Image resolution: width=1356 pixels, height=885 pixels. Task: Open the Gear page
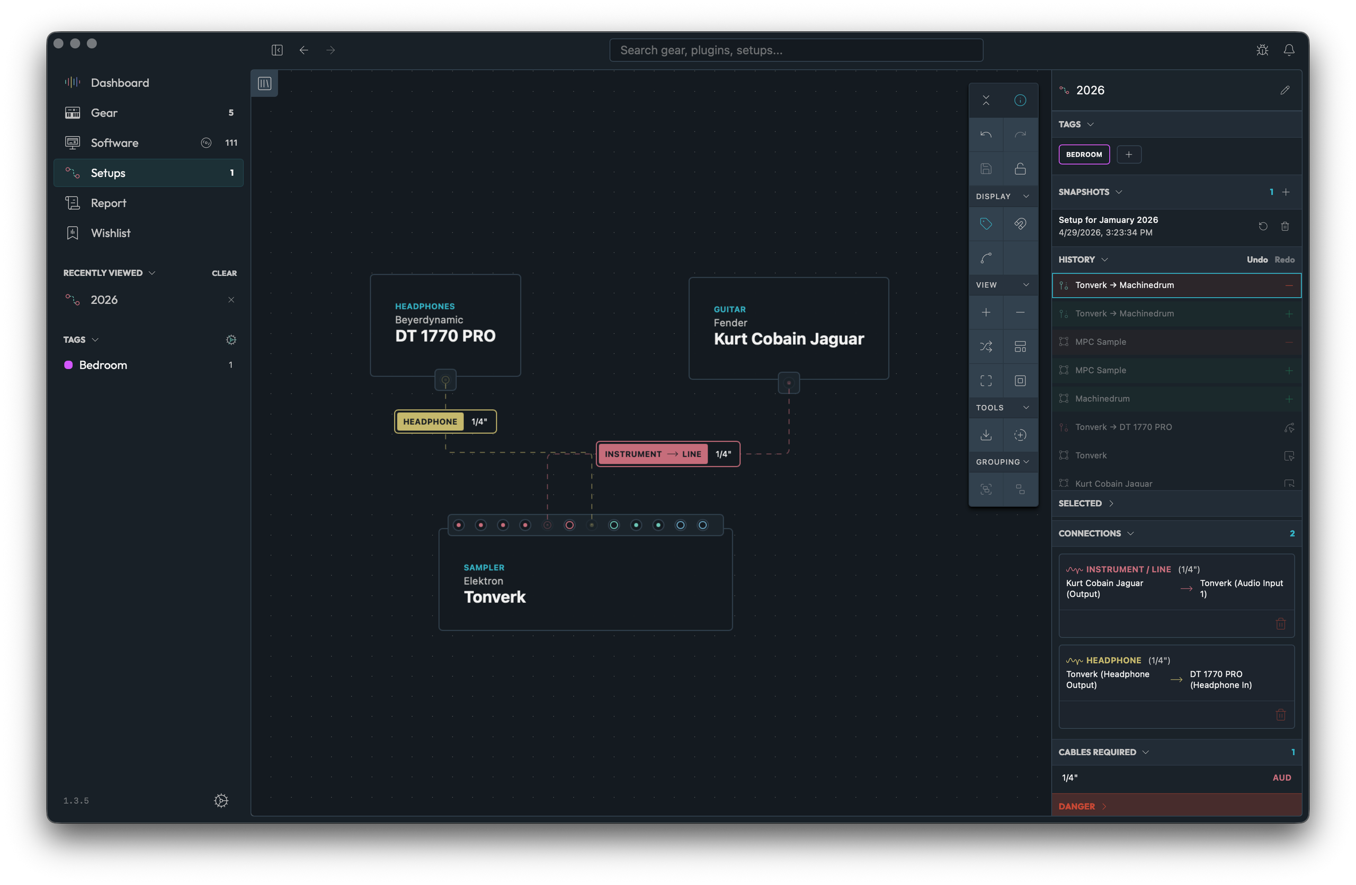[x=148, y=113]
